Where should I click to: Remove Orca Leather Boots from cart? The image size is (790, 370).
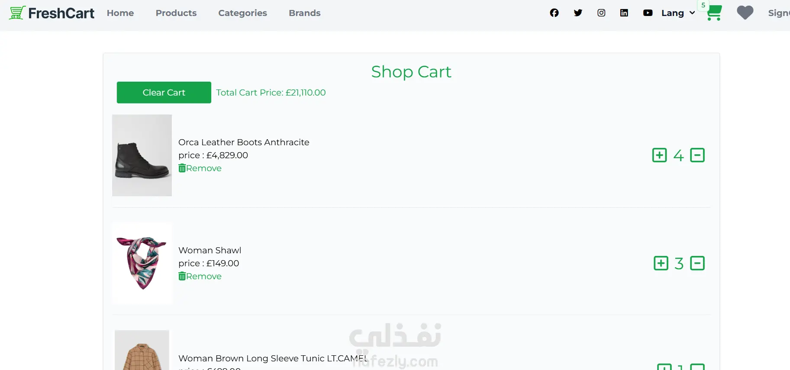point(200,168)
